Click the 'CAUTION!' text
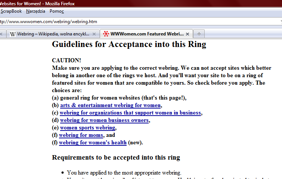 66,60
